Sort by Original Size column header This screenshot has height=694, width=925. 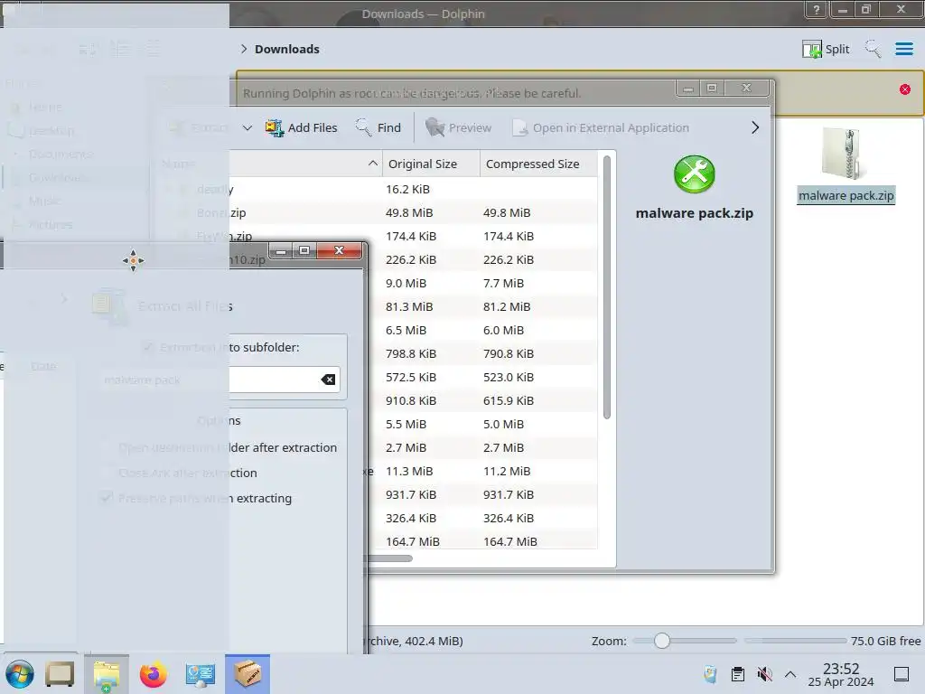pyautogui.click(x=431, y=164)
